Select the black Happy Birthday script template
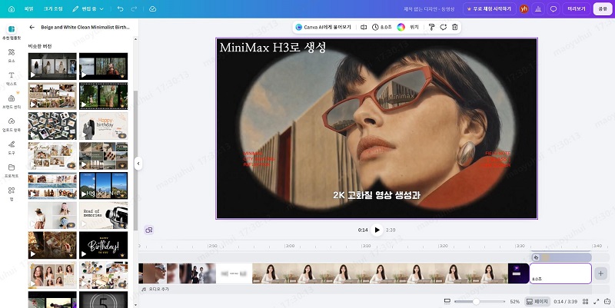The width and height of the screenshot is (615, 308). pos(104,245)
